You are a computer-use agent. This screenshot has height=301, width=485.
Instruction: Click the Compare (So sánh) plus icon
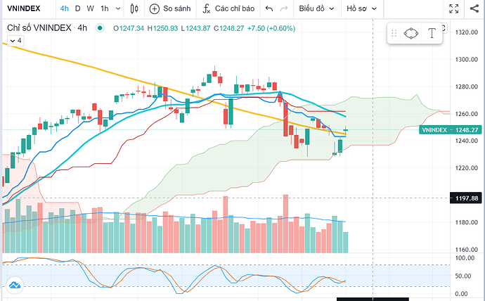155,9
